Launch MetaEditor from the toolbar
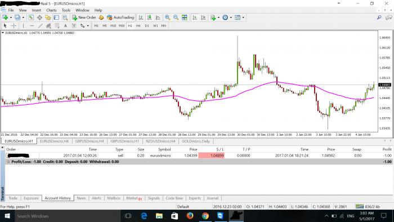Screen dimensions: 394x222 click(101, 17)
